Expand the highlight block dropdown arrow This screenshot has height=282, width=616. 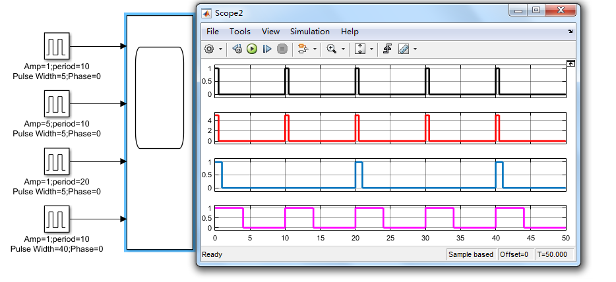[x=315, y=49]
